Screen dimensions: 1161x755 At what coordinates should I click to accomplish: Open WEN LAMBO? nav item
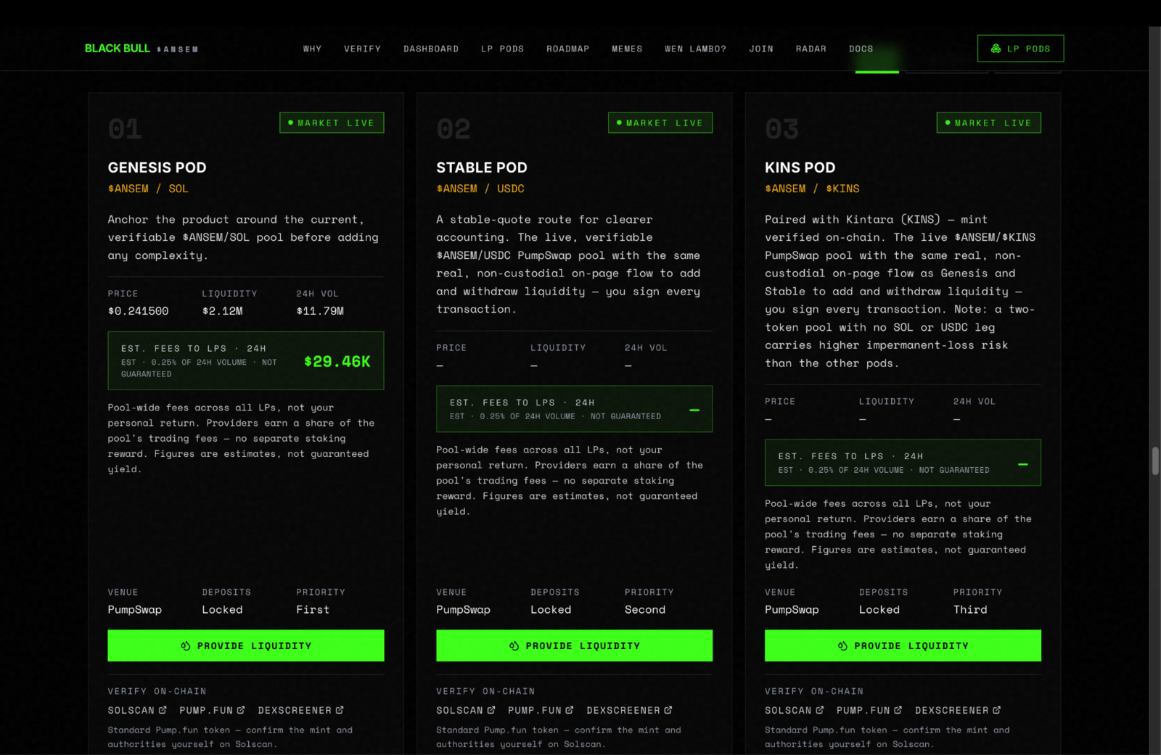click(x=695, y=49)
